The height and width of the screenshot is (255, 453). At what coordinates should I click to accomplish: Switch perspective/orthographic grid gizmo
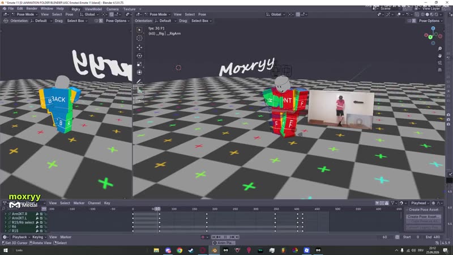[440, 70]
